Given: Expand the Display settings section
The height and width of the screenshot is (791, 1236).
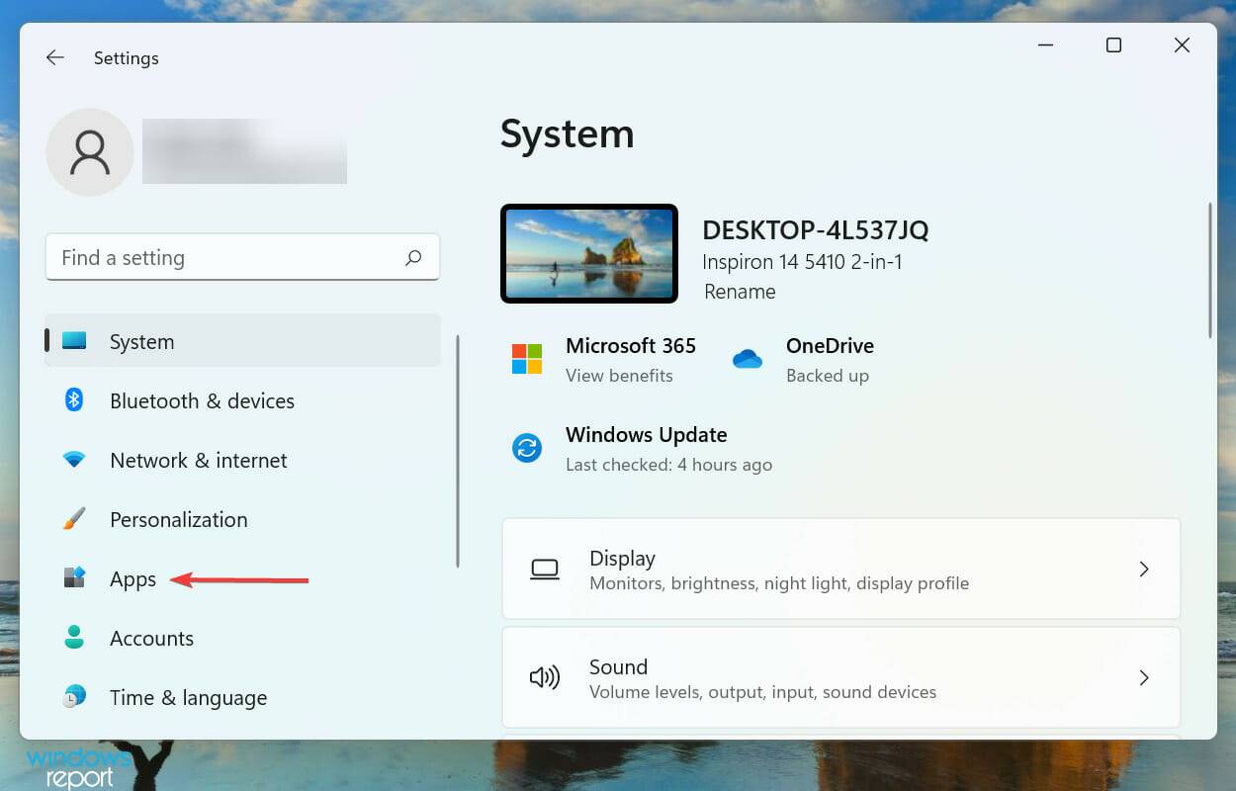Looking at the screenshot, I should pos(840,569).
